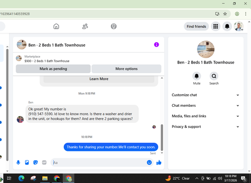Show hidden system tray icons
This screenshot has height=183, width=251.
(x=197, y=178)
